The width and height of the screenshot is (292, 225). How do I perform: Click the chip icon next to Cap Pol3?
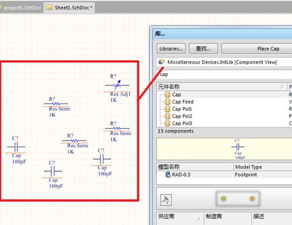[x=167, y=123]
